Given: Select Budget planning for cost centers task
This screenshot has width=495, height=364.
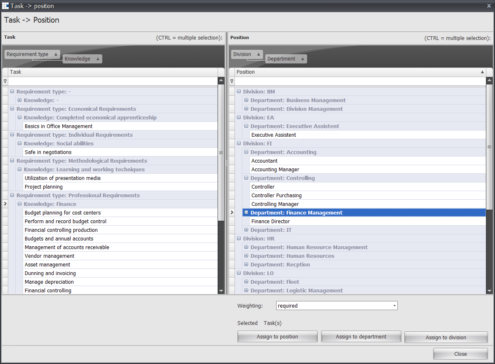Looking at the screenshot, I should pos(63,213).
